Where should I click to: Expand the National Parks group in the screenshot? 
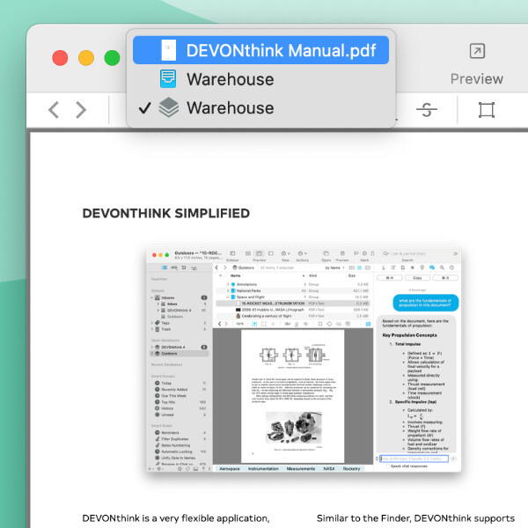pyautogui.click(x=227, y=290)
